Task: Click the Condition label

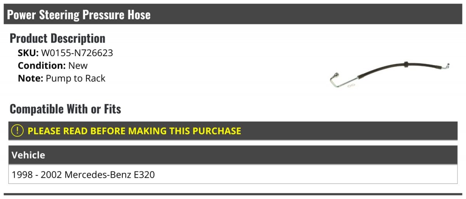Action: pos(42,66)
